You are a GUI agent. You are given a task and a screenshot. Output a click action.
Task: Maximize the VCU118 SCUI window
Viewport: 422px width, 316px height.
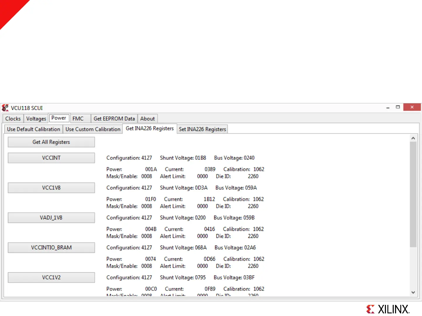coord(398,107)
